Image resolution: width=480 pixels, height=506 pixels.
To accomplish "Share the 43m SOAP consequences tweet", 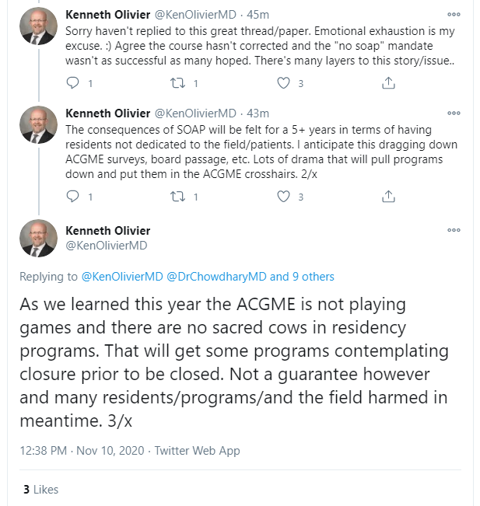I will pos(388,197).
